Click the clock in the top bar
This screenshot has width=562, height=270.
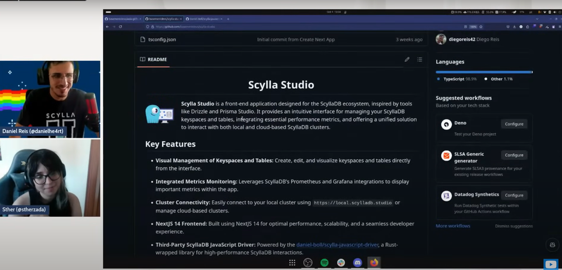click(332, 12)
